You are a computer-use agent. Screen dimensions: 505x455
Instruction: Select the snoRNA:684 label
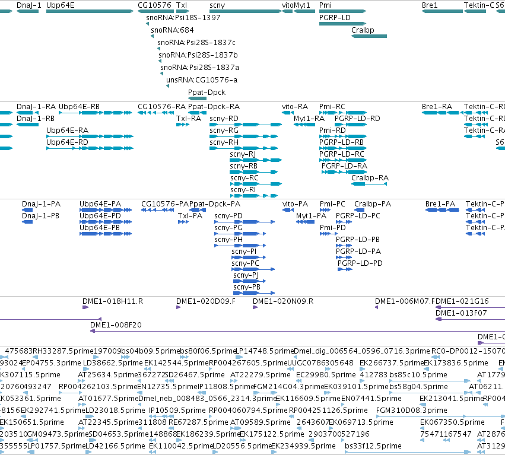click(x=172, y=30)
